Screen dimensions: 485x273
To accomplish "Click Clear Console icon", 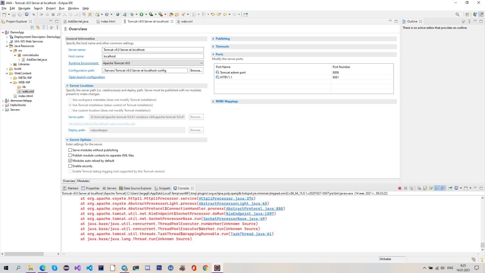I will (x=419, y=188).
